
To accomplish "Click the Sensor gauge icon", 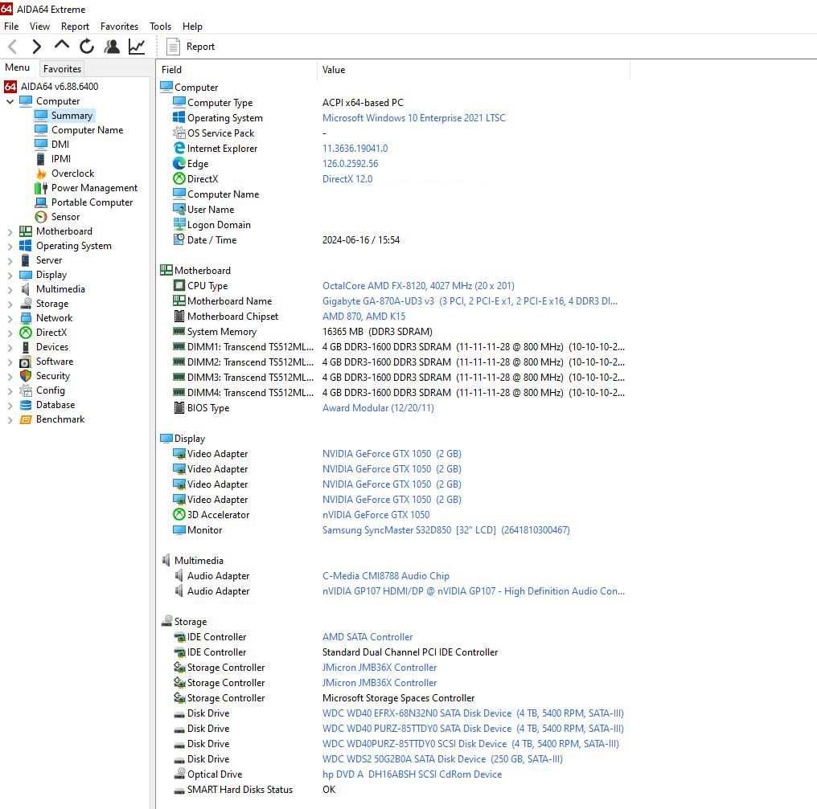I will (x=41, y=217).
